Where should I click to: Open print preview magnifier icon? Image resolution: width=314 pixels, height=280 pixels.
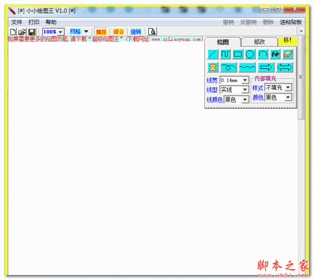152,32
